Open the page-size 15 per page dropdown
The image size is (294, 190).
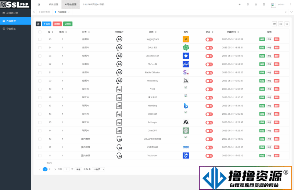(98, 169)
